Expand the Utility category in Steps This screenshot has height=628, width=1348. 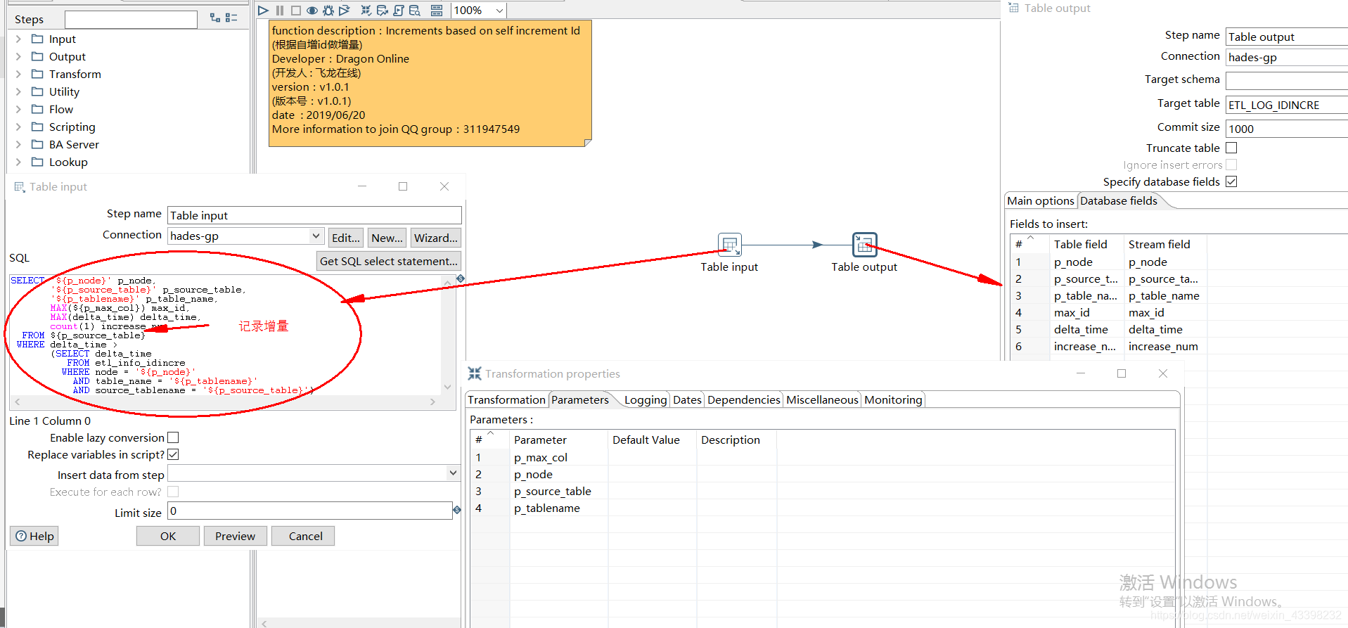click(18, 92)
